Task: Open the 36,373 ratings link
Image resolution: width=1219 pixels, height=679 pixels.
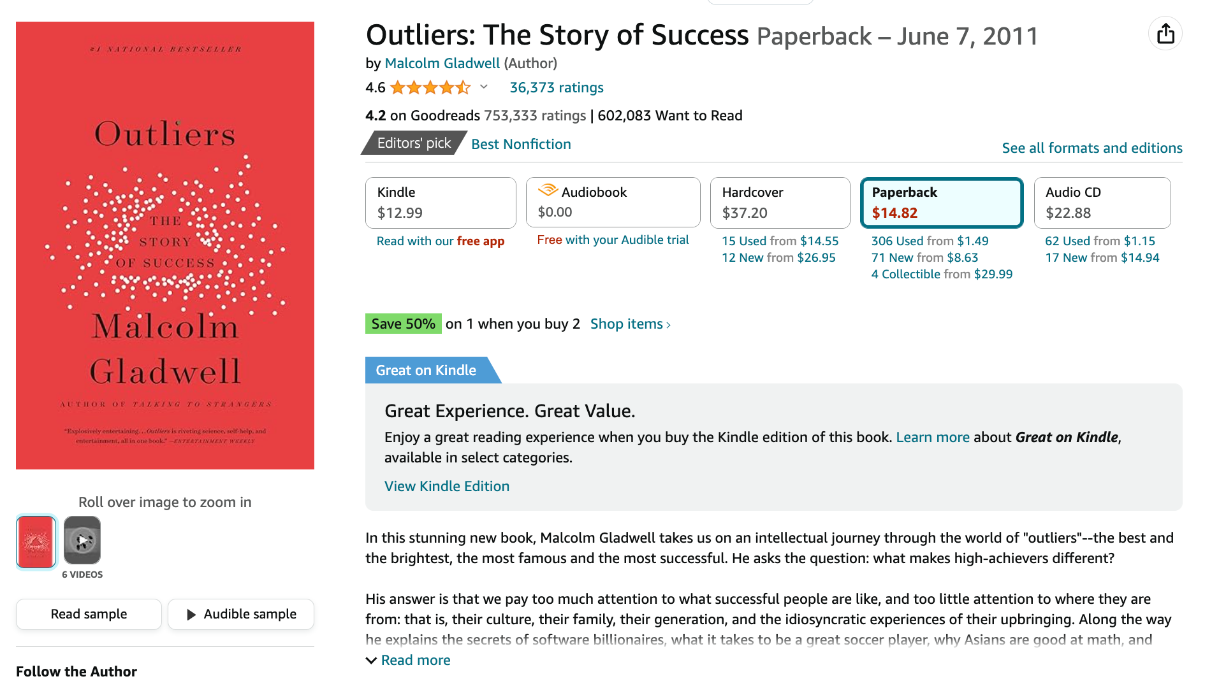Action: click(556, 87)
